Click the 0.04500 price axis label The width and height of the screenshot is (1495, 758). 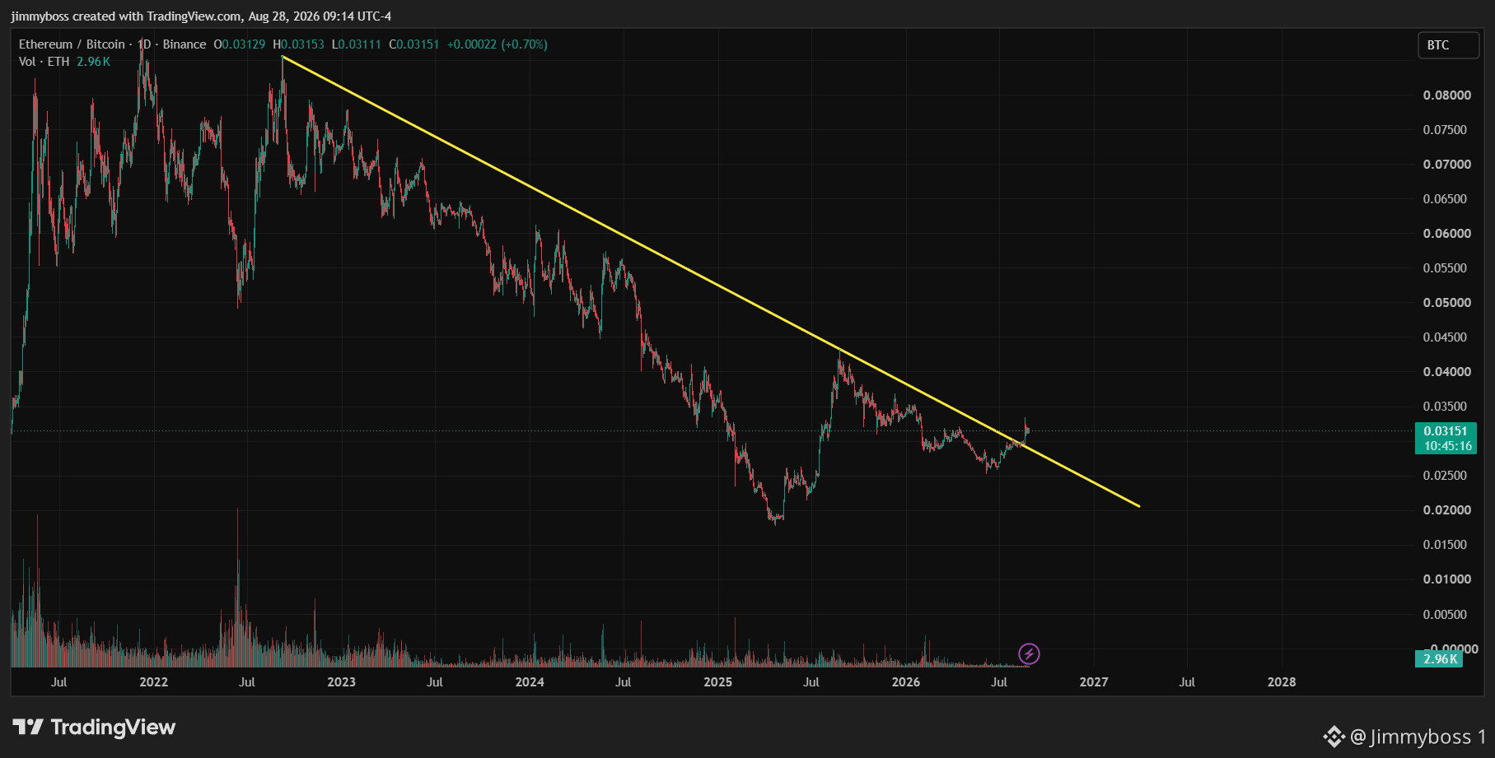click(1446, 337)
